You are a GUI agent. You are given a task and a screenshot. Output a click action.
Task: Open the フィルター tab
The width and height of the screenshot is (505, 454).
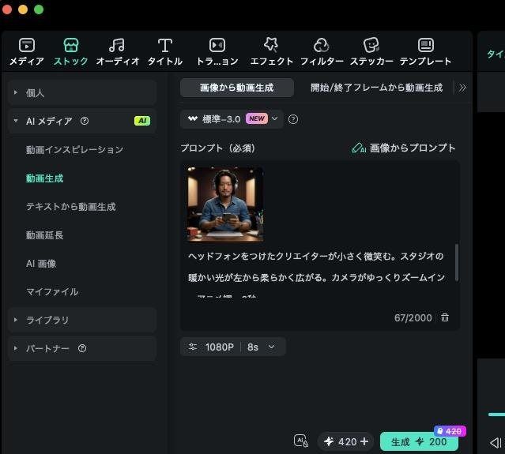tap(322, 51)
